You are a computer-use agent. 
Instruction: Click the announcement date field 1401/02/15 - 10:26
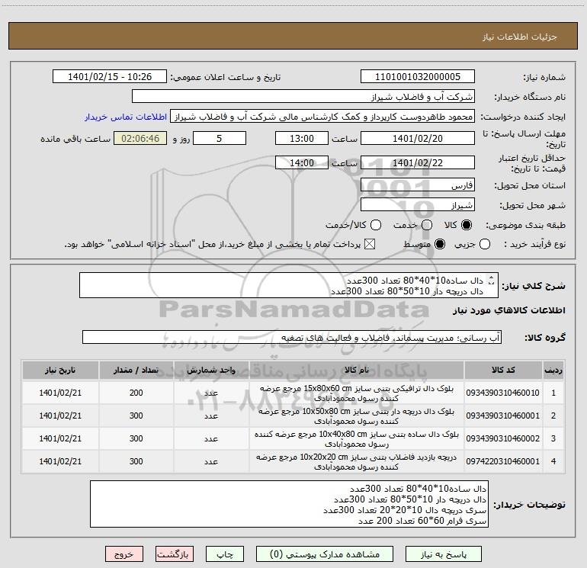pyautogui.click(x=110, y=76)
